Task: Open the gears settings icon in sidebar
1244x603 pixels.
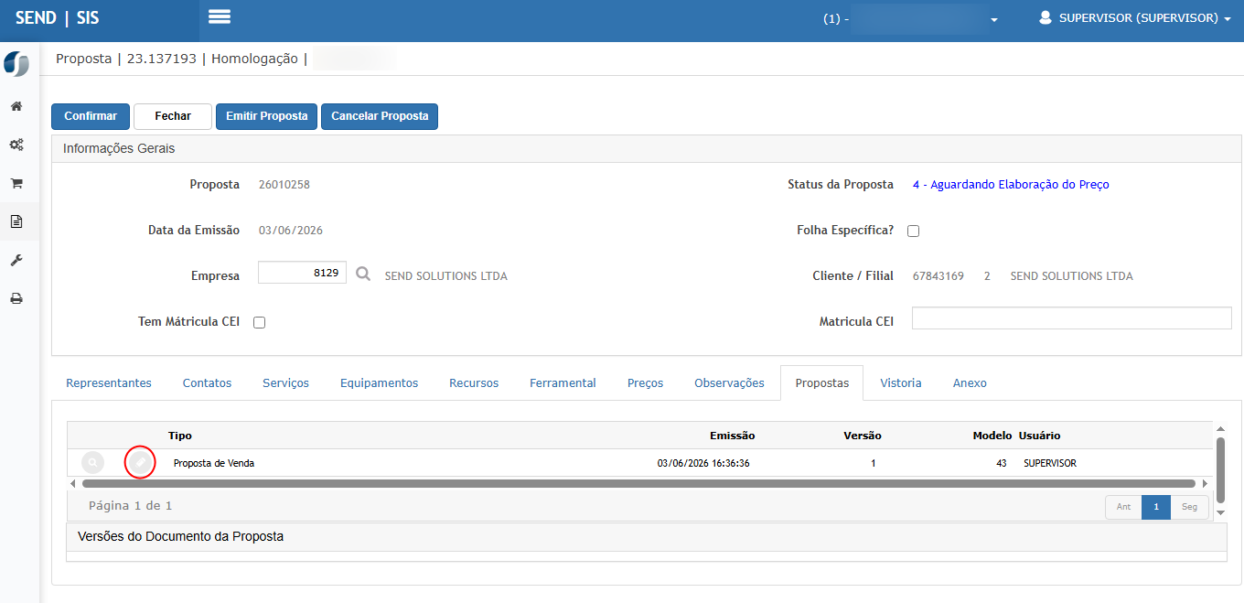Action: tap(16, 145)
